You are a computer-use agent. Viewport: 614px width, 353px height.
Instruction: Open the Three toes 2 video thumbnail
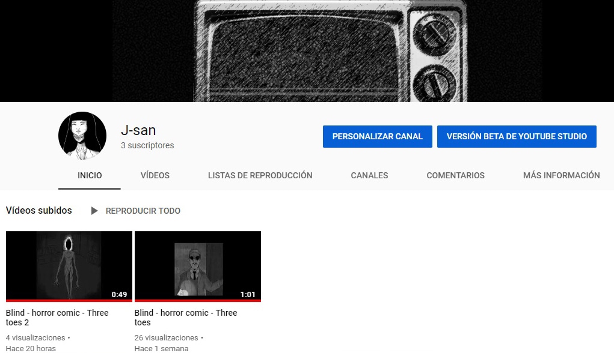(69, 266)
